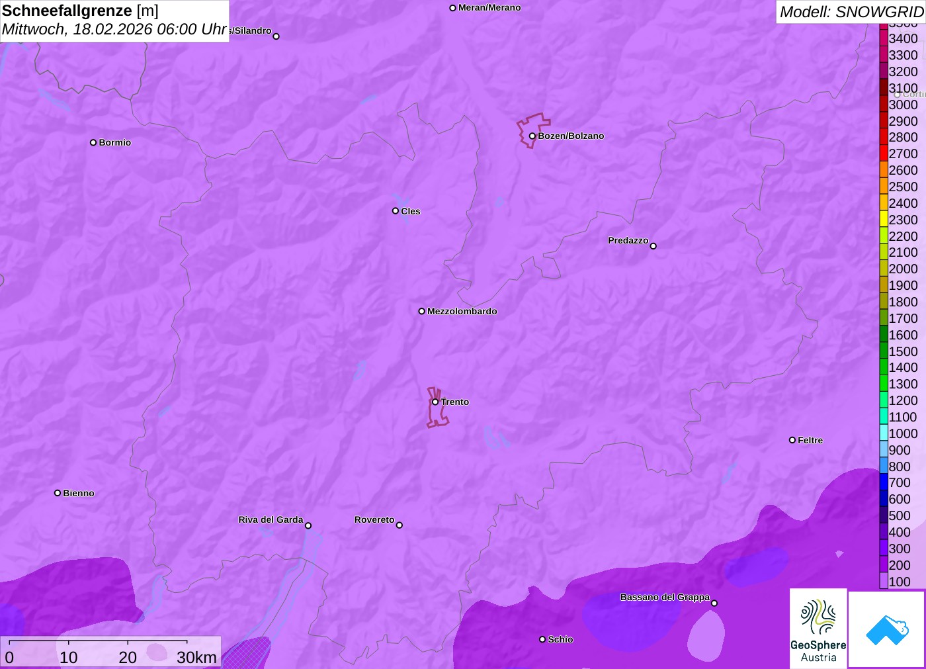Screen dimensions: 926x669
Task: Click the Predazzo map marker
Action: point(653,246)
